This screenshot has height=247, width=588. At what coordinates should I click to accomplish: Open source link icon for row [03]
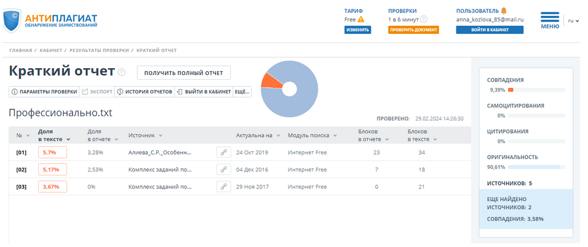point(223,187)
